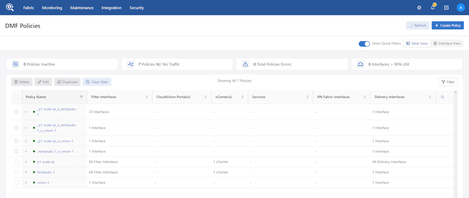
Task: Click the Policies Inactive quick filter icon
Action: [x=16, y=64]
